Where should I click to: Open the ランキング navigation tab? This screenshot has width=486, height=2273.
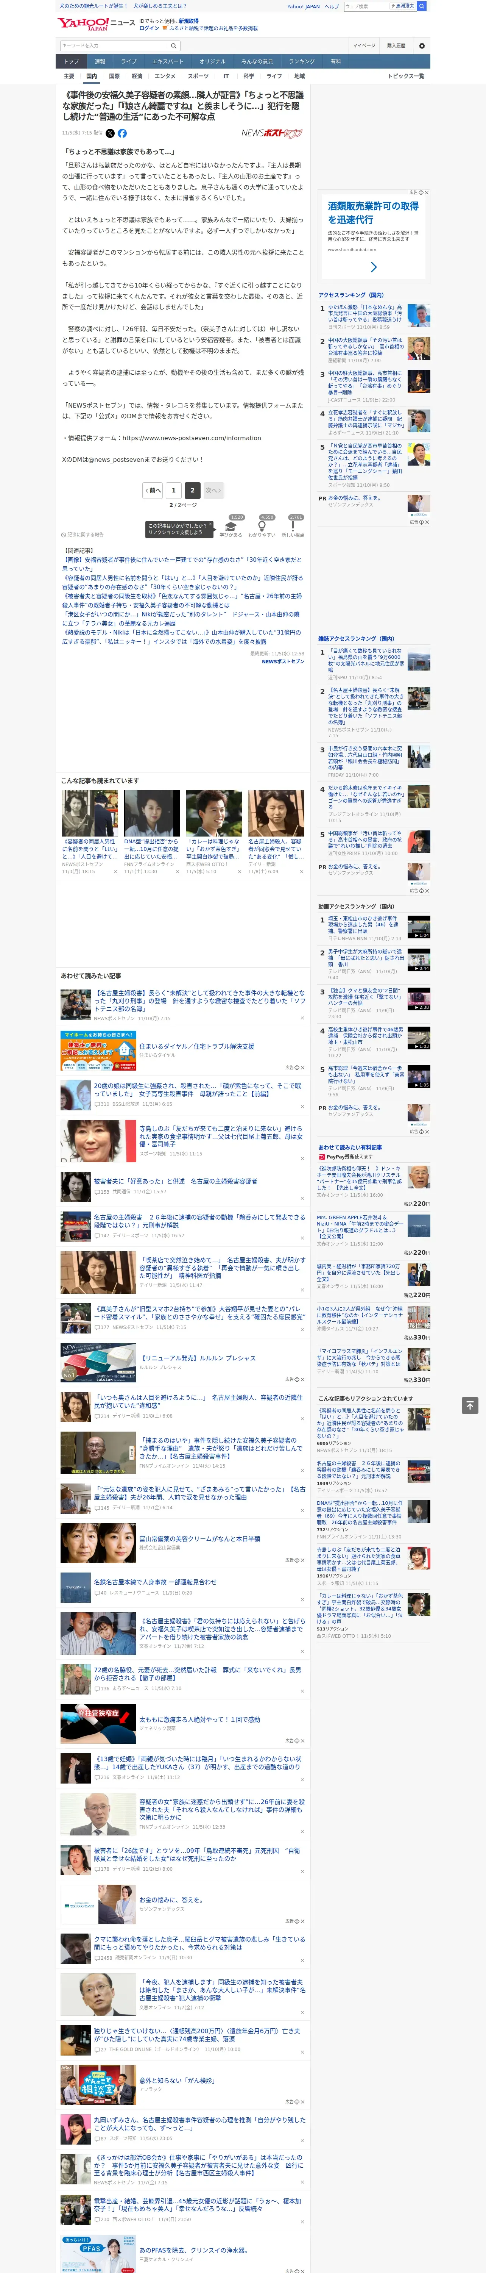click(302, 62)
